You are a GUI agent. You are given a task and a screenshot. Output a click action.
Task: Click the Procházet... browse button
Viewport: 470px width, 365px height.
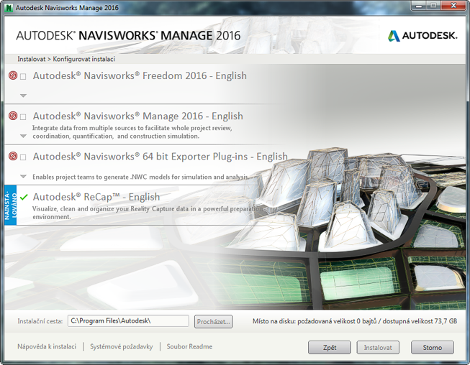pyautogui.click(x=213, y=322)
